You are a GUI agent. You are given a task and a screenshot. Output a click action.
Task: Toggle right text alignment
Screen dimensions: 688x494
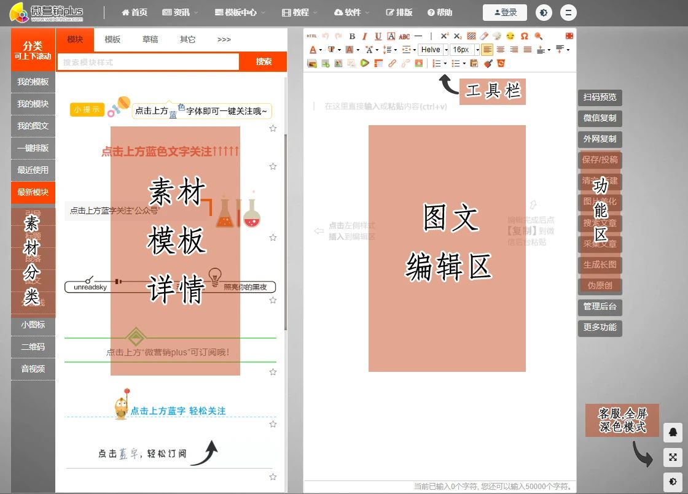(x=514, y=50)
